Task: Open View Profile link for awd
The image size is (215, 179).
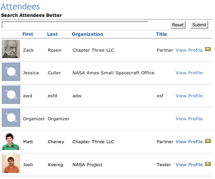Action: (189, 96)
